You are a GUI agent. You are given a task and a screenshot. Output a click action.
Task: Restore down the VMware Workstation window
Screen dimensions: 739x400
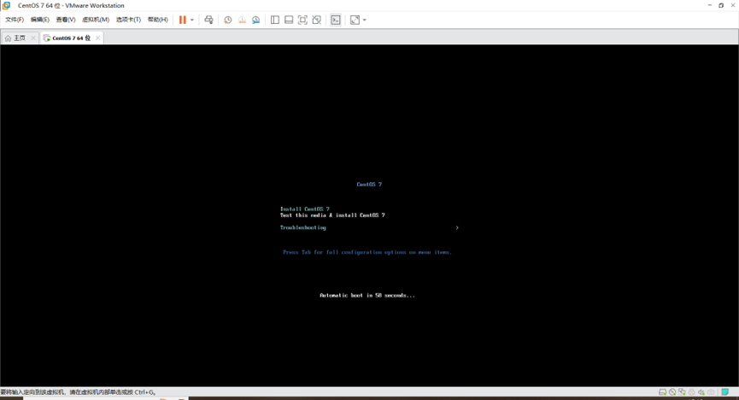click(x=721, y=5)
